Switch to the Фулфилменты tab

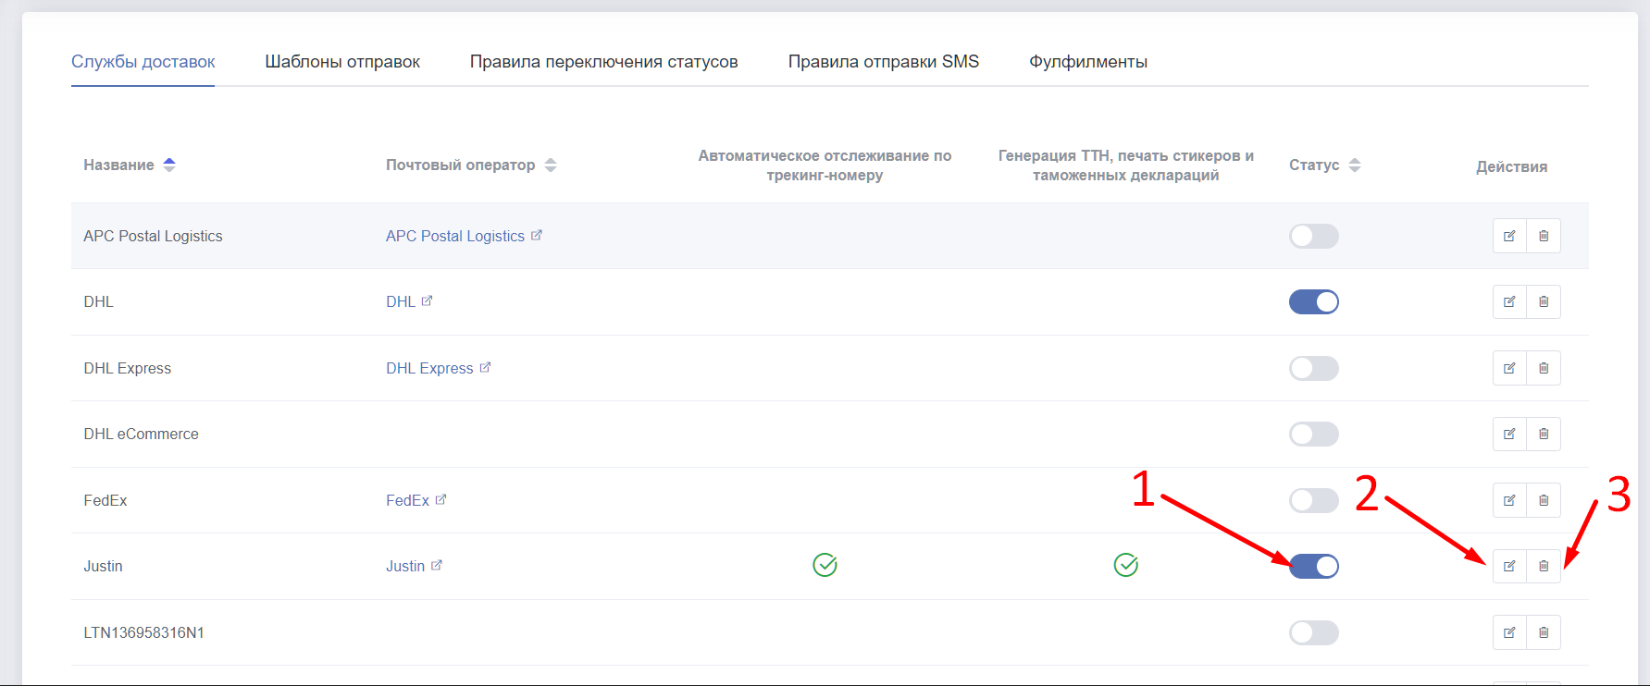click(x=1088, y=62)
